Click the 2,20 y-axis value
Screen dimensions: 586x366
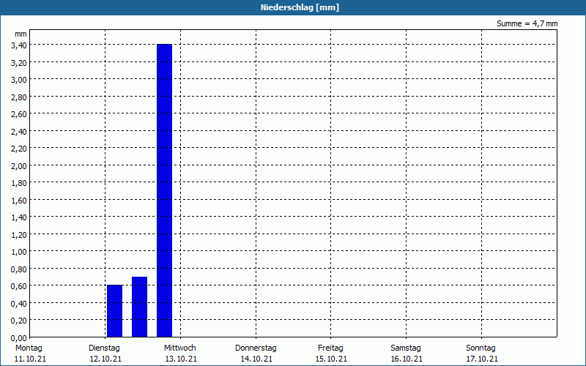pyautogui.click(x=19, y=149)
